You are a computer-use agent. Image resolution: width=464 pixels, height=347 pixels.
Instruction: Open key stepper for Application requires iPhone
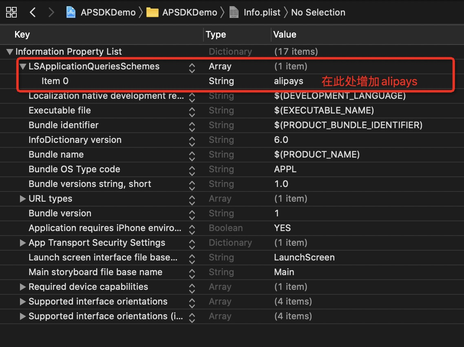click(192, 230)
